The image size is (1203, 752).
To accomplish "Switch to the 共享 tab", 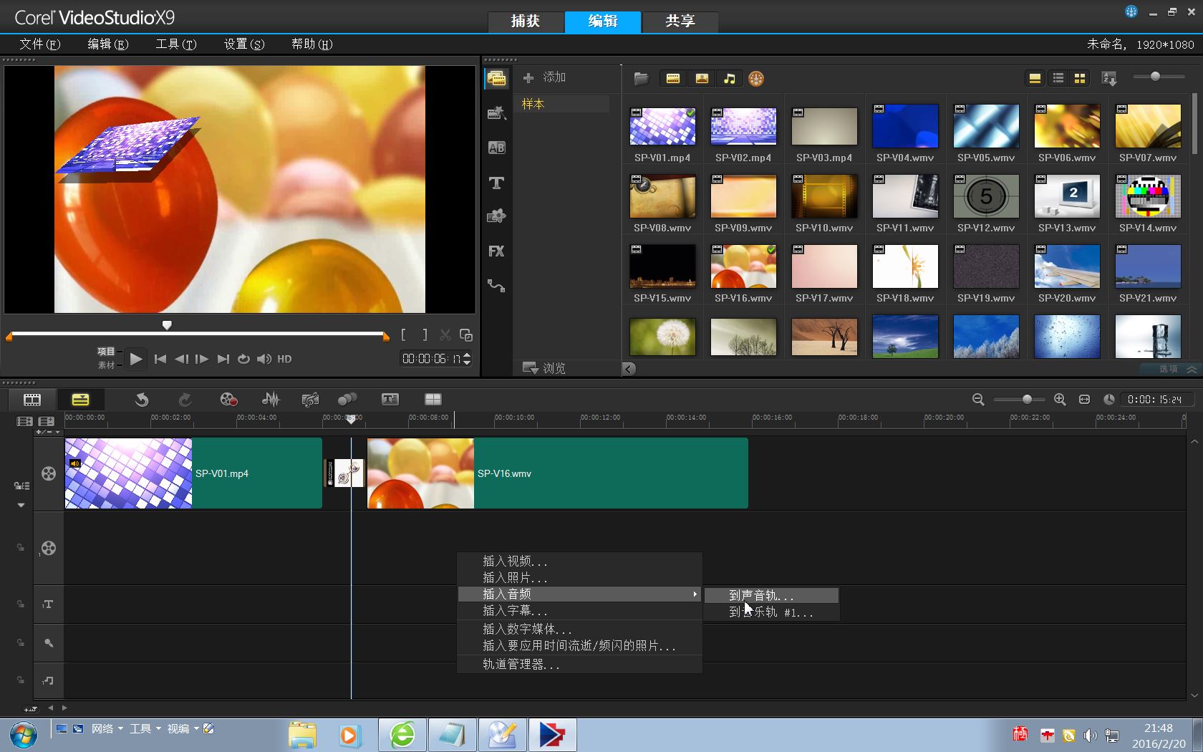I will (680, 21).
